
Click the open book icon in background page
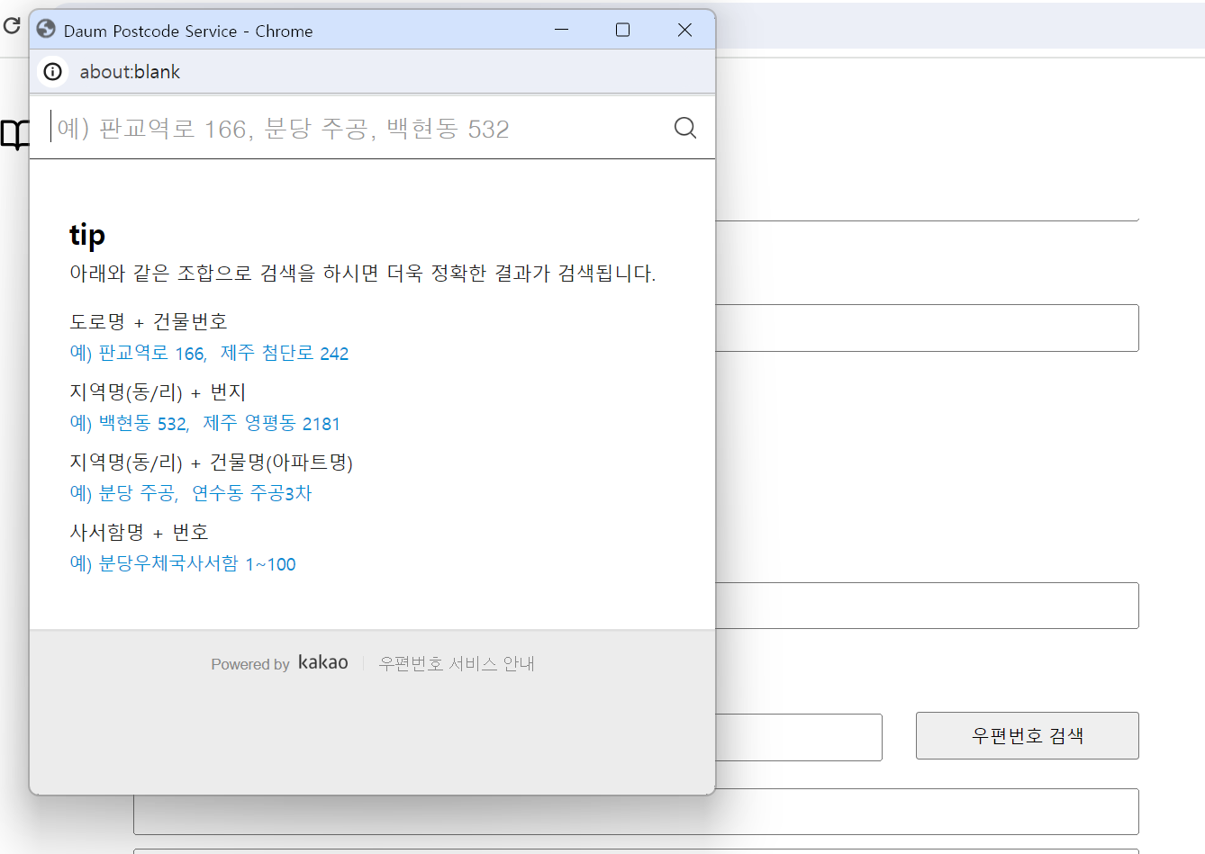14,135
